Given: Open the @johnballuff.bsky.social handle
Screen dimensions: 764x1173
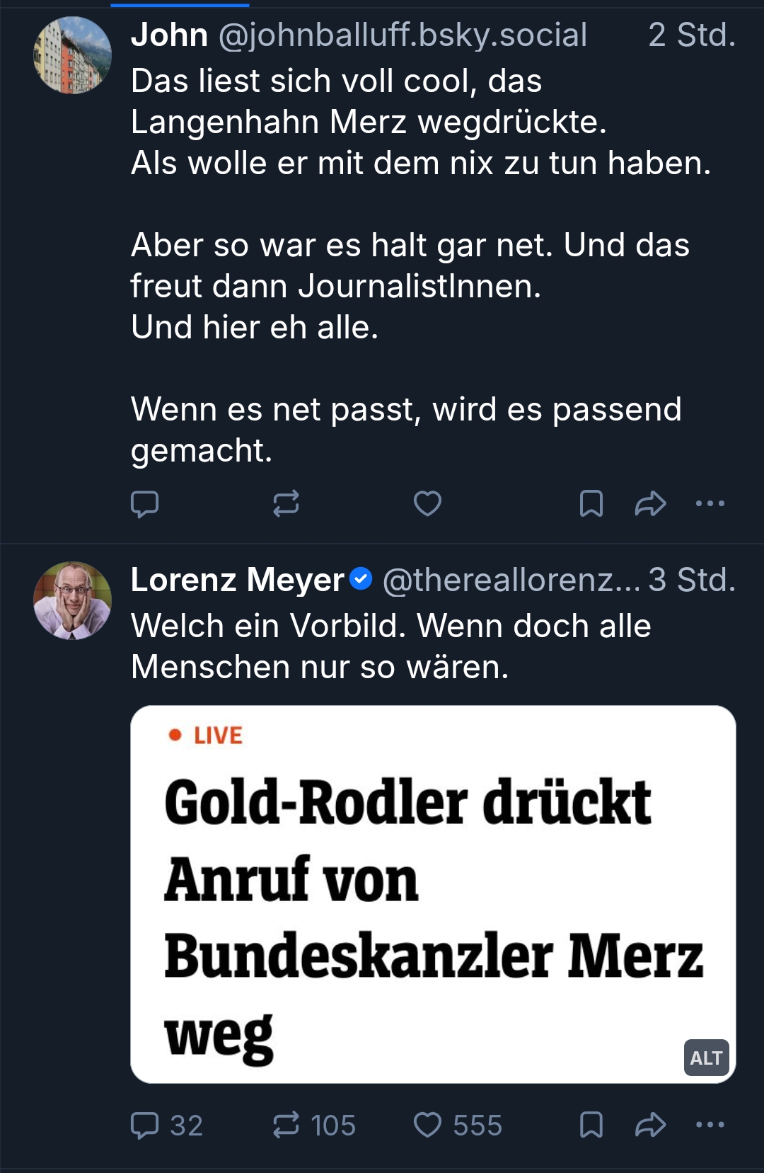Looking at the screenshot, I should pos(403,35).
